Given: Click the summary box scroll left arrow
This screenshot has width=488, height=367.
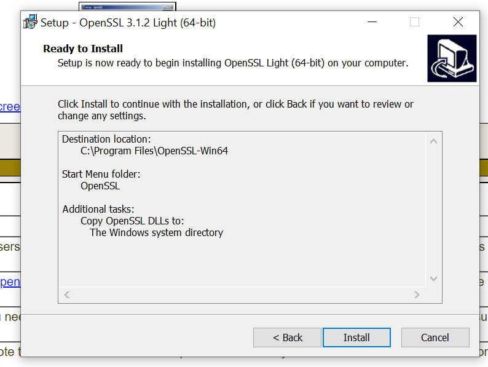Looking at the screenshot, I should (x=66, y=294).
